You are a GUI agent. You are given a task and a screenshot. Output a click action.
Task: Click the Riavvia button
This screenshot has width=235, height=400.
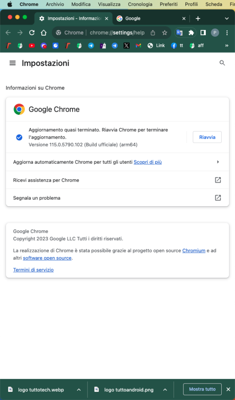207,137
